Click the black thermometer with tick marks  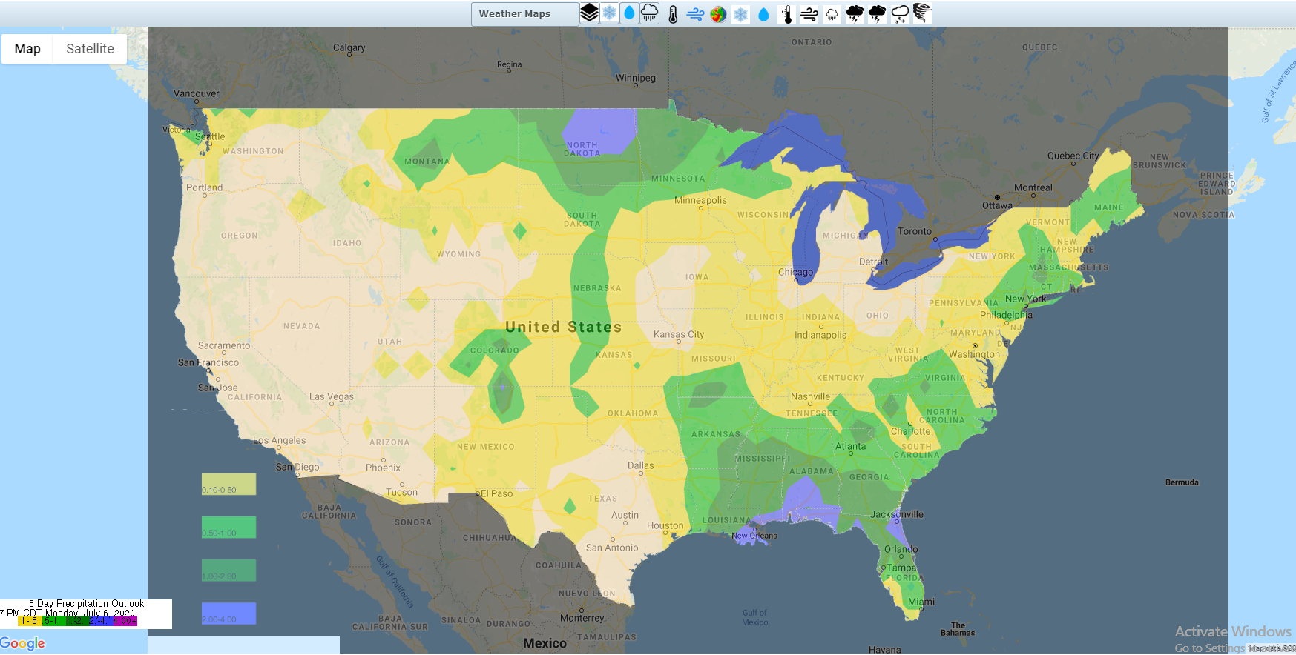[786, 14]
